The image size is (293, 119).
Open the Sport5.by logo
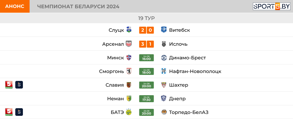click(272, 6)
